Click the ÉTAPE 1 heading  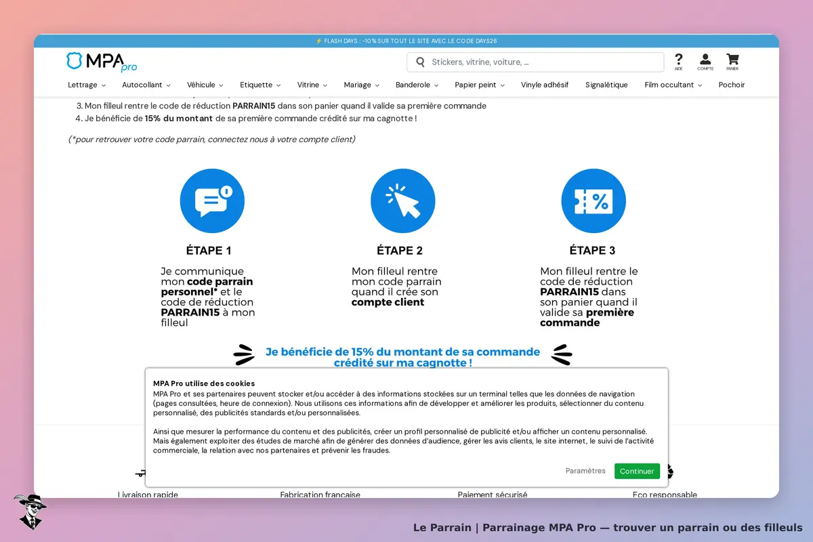209,251
